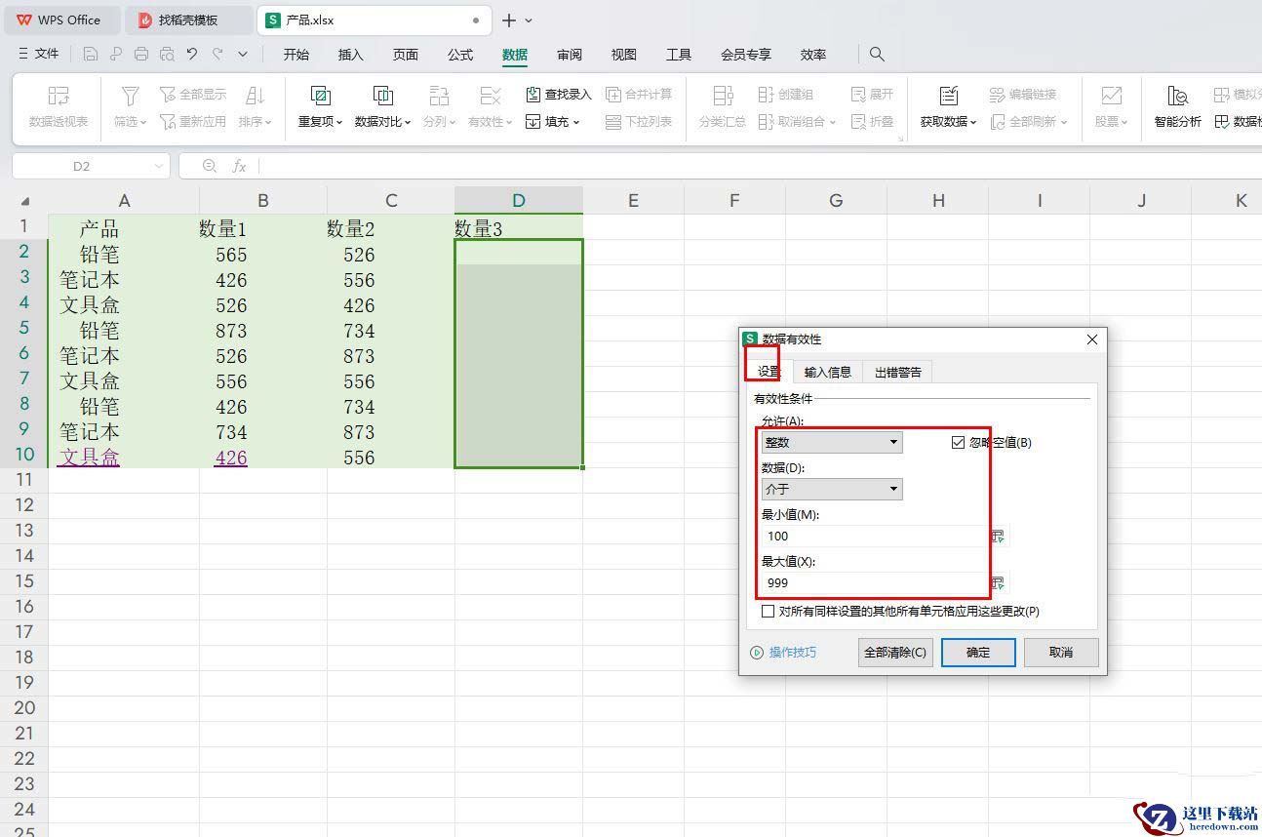Screen dimensions: 1262x837
Task: Click the 查找录入 lookup entry tool
Action: click(x=559, y=95)
